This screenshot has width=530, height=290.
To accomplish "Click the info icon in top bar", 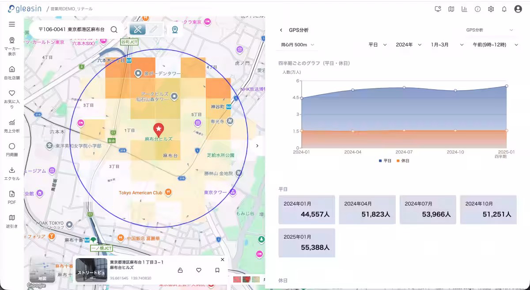I will tap(477, 9).
